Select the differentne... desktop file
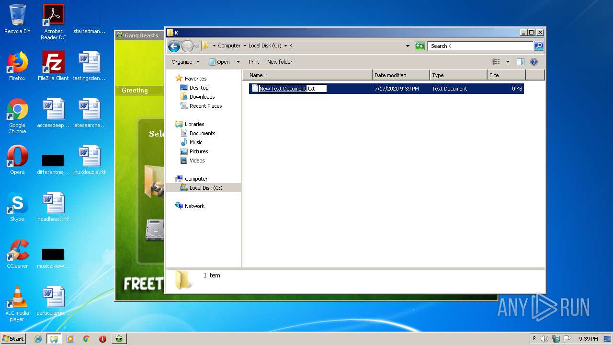 53,163
